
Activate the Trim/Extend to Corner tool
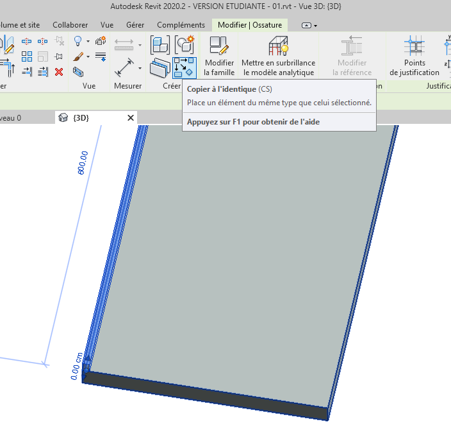point(8,68)
